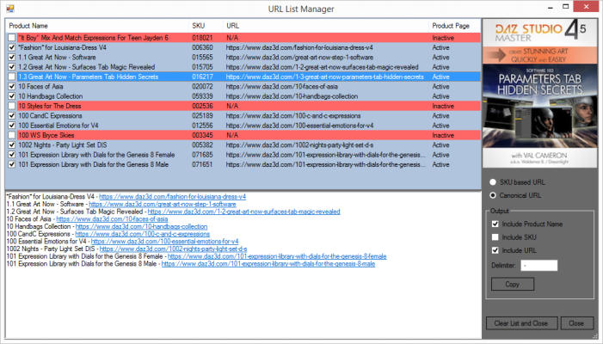The width and height of the screenshot is (603, 344).
Task: Uncheck the 10 Faces of Asia row checkbox
Action: click(x=10, y=87)
